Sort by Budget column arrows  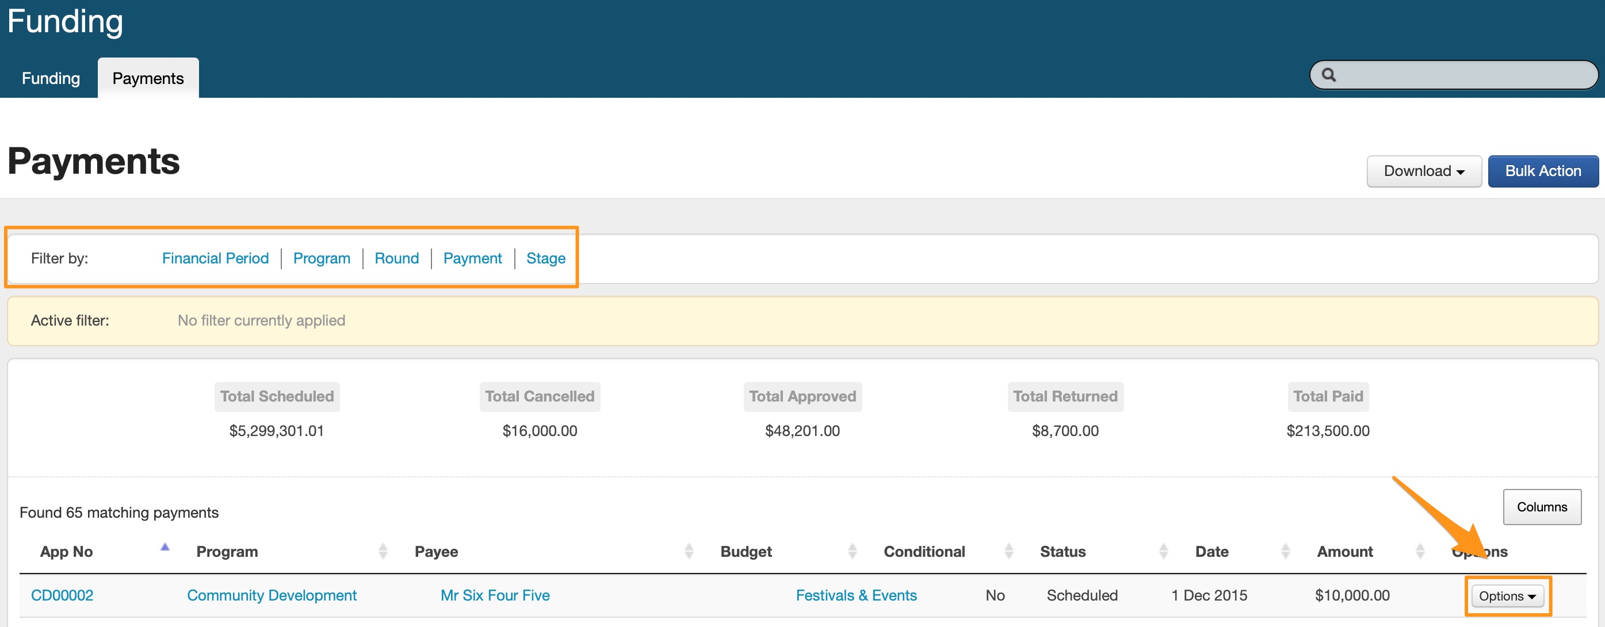tap(852, 551)
